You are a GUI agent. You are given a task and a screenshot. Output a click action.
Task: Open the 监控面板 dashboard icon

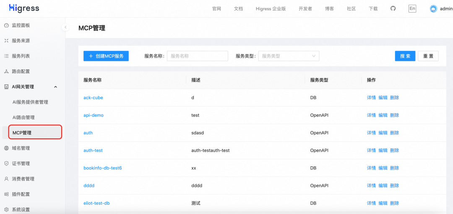coord(6,25)
